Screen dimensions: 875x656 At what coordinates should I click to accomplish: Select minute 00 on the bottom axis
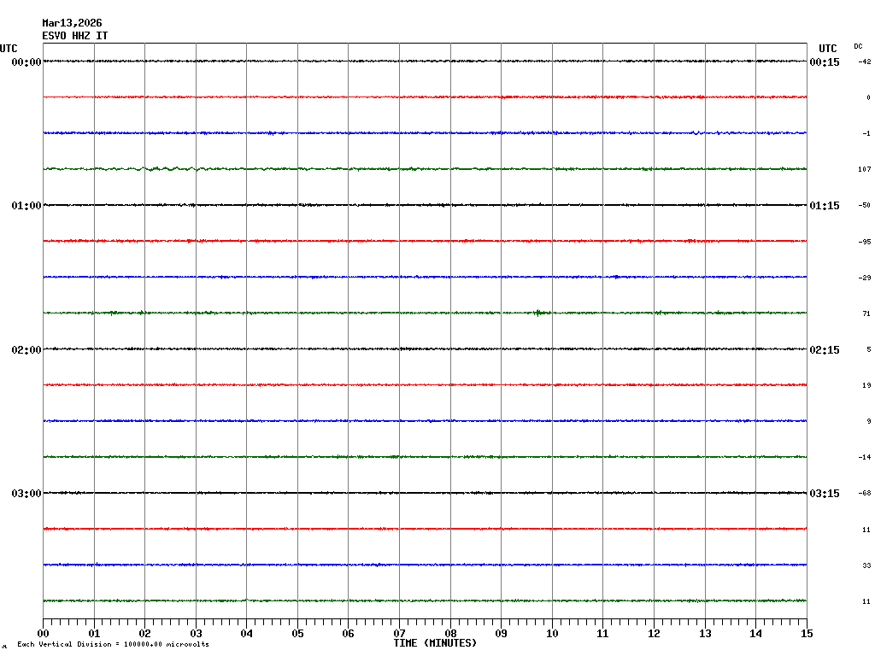44,634
